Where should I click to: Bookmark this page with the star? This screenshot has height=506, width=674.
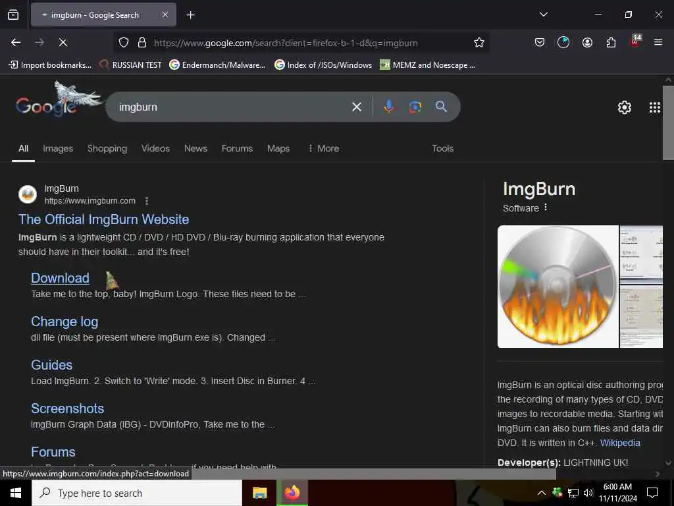tap(479, 42)
